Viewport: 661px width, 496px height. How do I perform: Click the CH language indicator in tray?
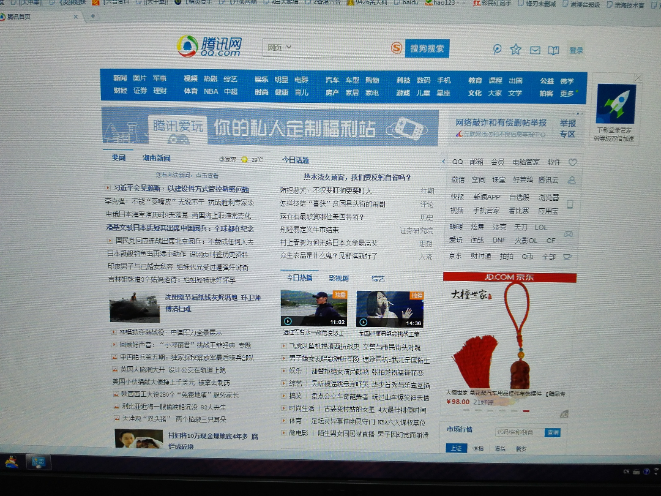point(627,472)
